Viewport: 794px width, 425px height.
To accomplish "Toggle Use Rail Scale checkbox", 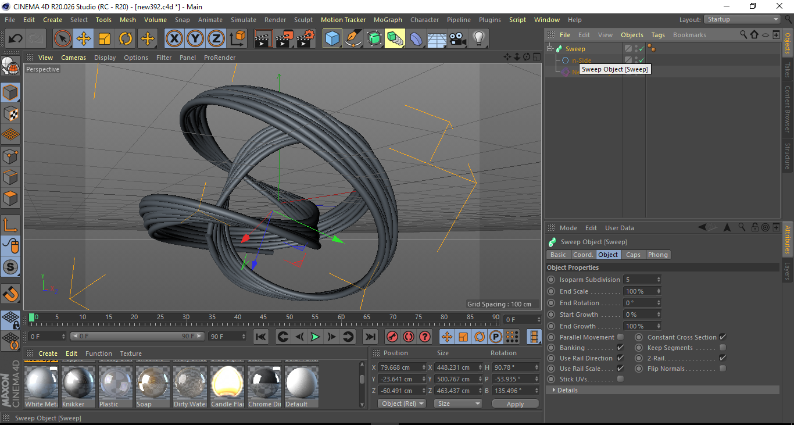I will (x=620, y=369).
